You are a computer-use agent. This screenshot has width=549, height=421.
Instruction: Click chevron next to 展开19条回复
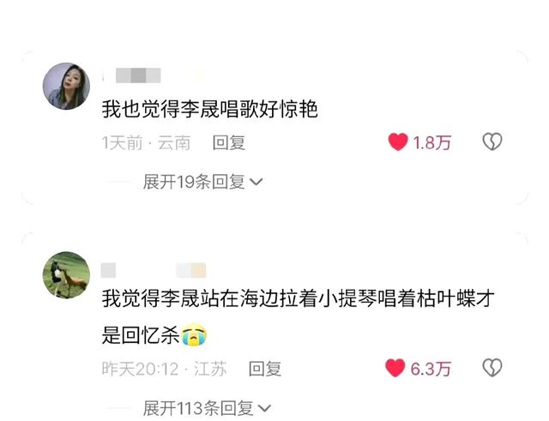pos(256,183)
